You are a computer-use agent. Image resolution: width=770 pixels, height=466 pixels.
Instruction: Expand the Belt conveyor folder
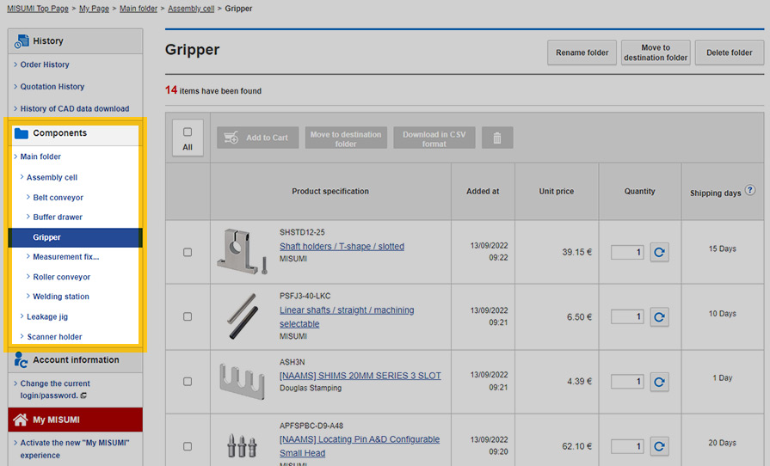point(58,198)
